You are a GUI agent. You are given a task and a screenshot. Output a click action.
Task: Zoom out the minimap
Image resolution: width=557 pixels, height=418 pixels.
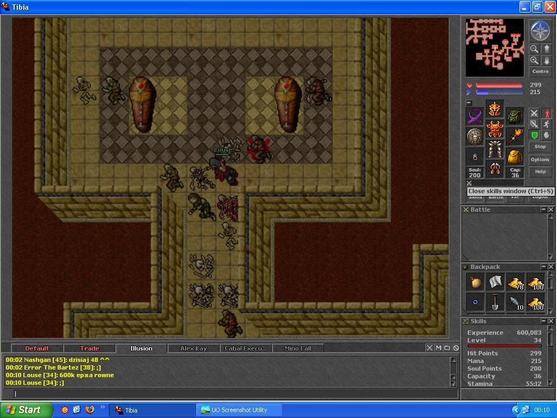(534, 48)
